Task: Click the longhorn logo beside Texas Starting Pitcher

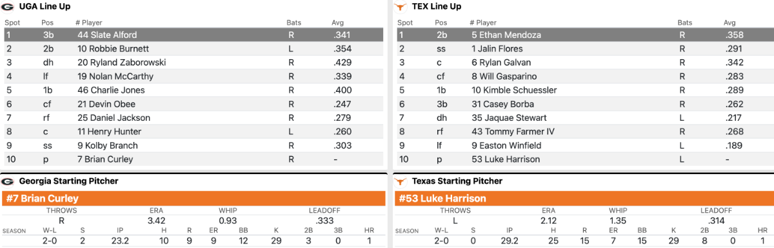Action: pos(401,181)
